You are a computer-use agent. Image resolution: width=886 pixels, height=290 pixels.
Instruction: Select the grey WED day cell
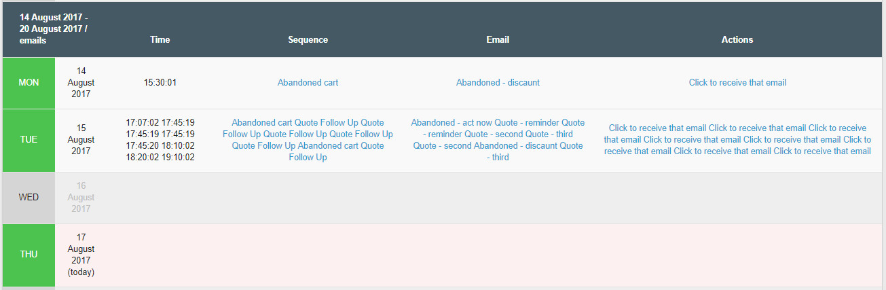click(29, 198)
